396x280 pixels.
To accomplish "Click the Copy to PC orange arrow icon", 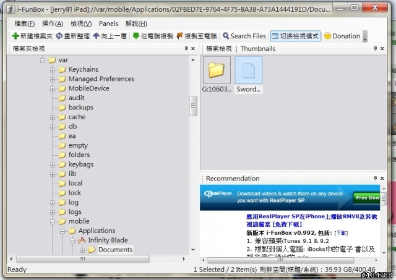I will click(x=179, y=36).
